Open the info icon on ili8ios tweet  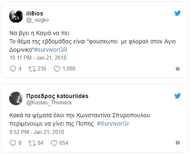(x=177, y=69)
